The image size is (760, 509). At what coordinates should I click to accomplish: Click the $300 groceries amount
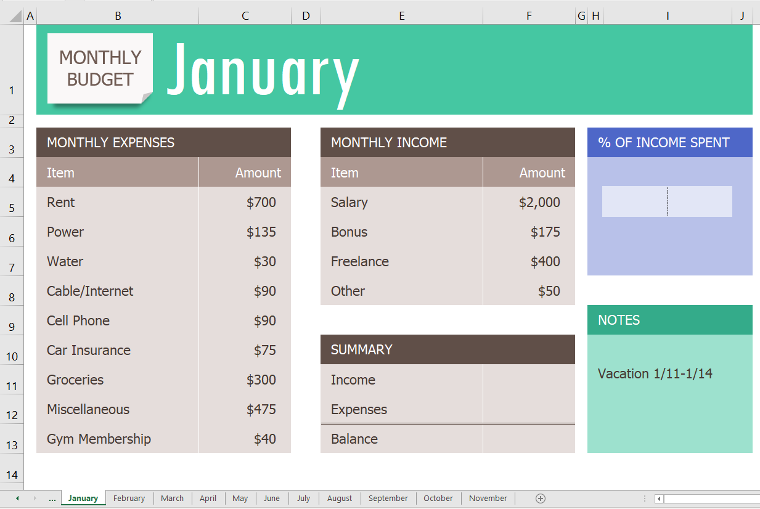(x=245, y=380)
